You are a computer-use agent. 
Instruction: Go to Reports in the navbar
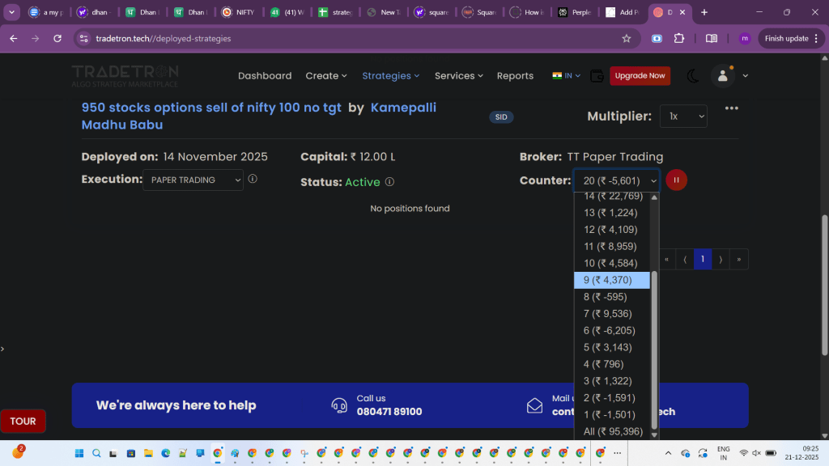(515, 76)
